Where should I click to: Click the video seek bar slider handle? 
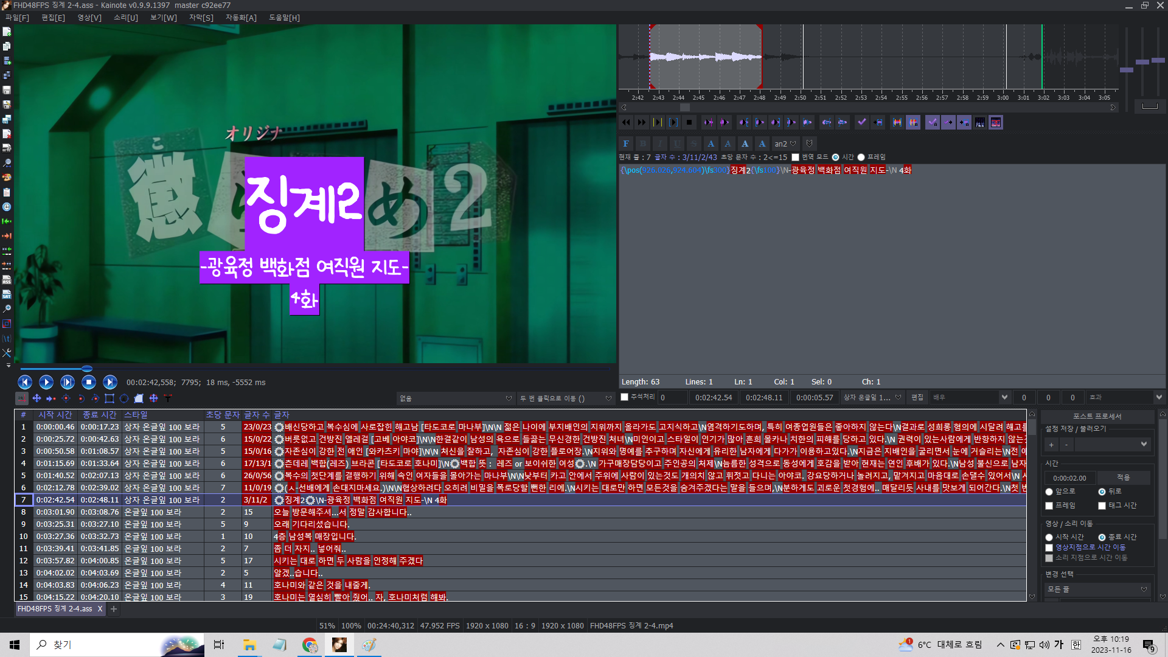click(87, 369)
